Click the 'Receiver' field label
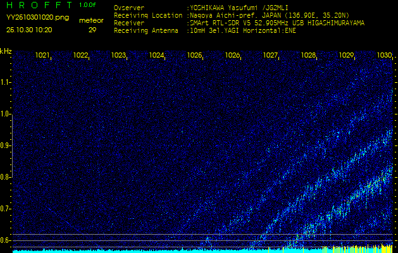Image resolution: width=398 pixels, height=253 pixels. (129, 23)
